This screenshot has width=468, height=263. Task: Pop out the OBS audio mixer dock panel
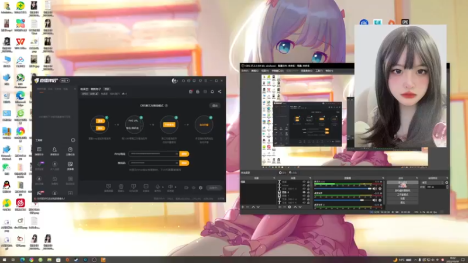click(x=383, y=178)
